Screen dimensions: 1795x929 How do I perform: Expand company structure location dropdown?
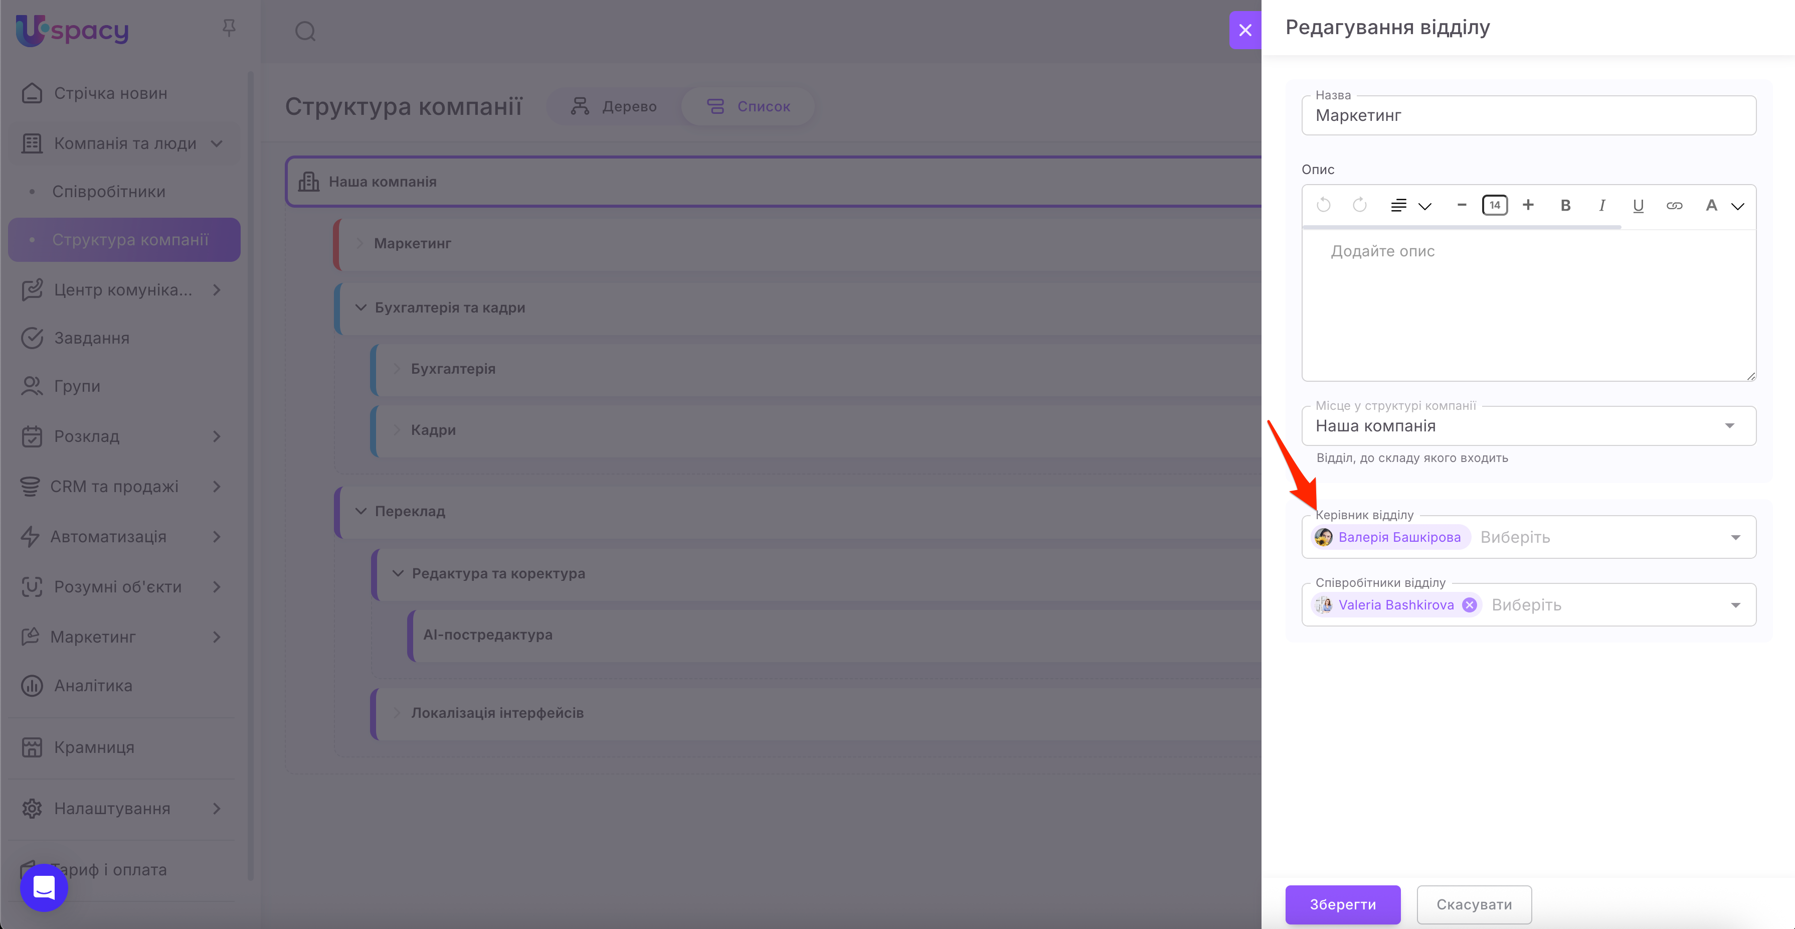1729,426
